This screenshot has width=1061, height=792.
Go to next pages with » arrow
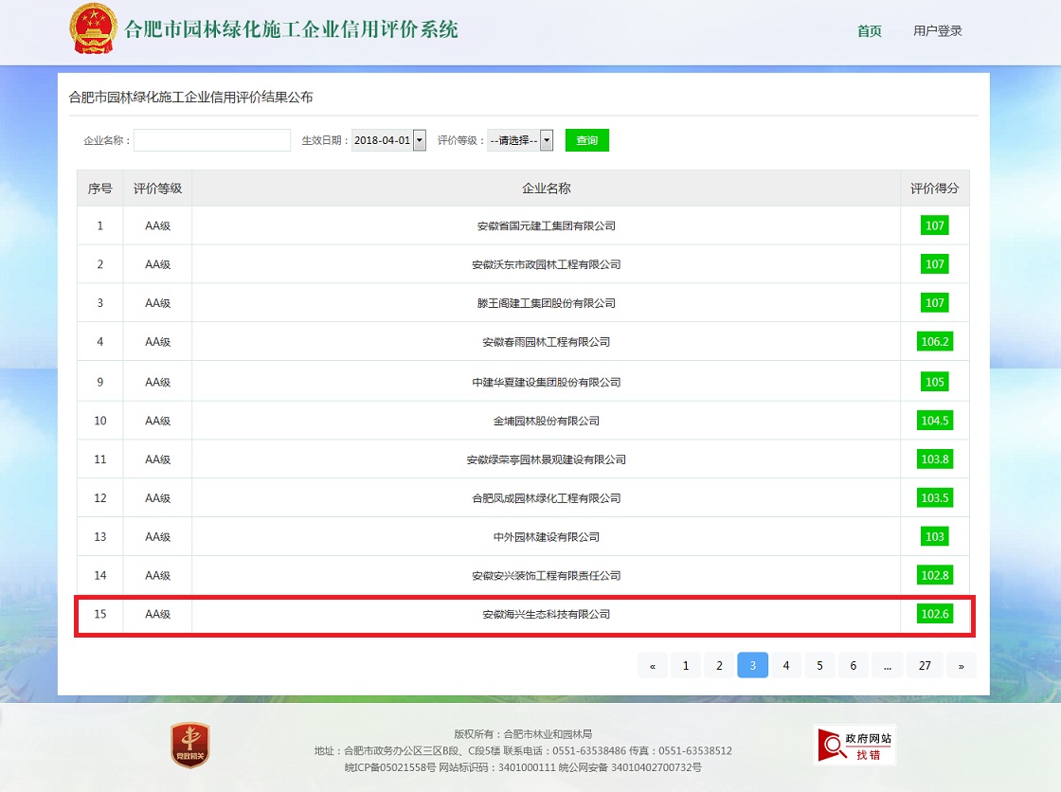click(961, 666)
